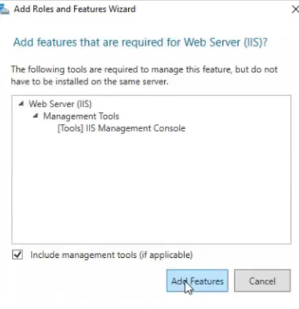Close the Add Roles and Features dialog
This screenshot has height=309, width=299.
(x=295, y=9)
